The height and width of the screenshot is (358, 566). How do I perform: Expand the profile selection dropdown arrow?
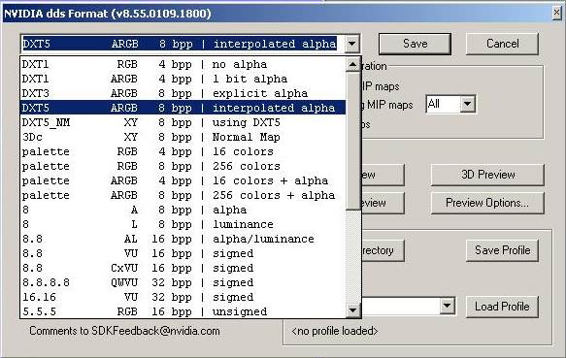pos(447,306)
